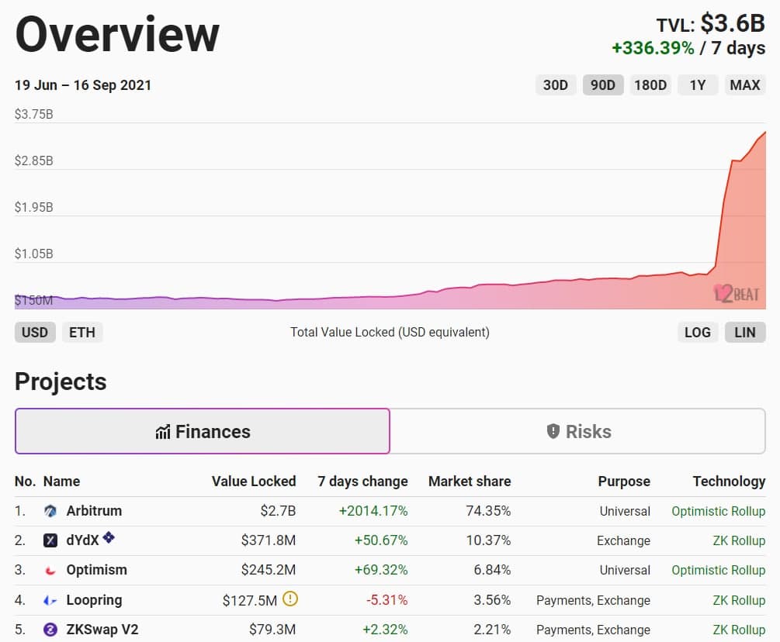
Task: Click the Optimism logo icon
Action: [x=50, y=571]
